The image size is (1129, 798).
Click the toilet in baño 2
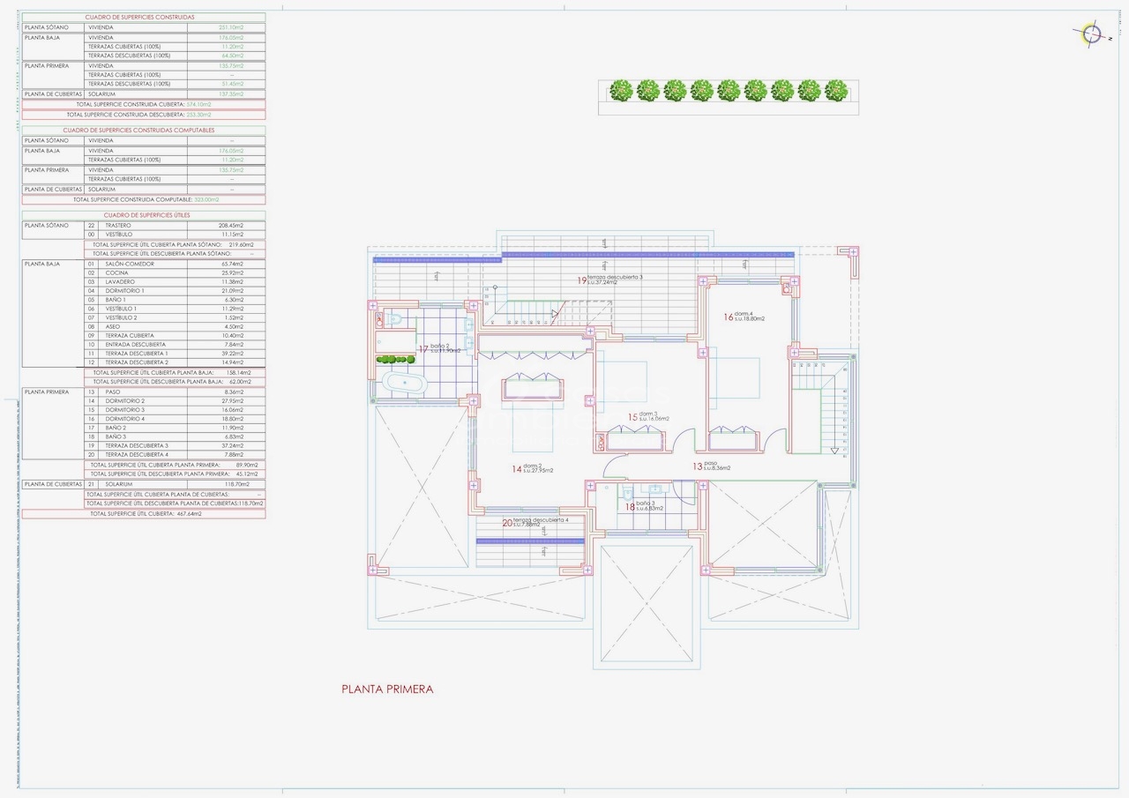click(393, 320)
